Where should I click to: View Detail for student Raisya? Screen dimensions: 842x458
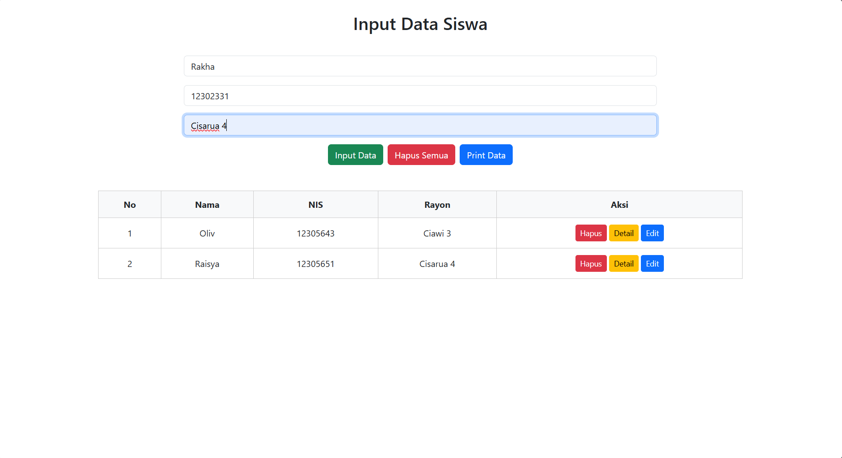click(623, 264)
